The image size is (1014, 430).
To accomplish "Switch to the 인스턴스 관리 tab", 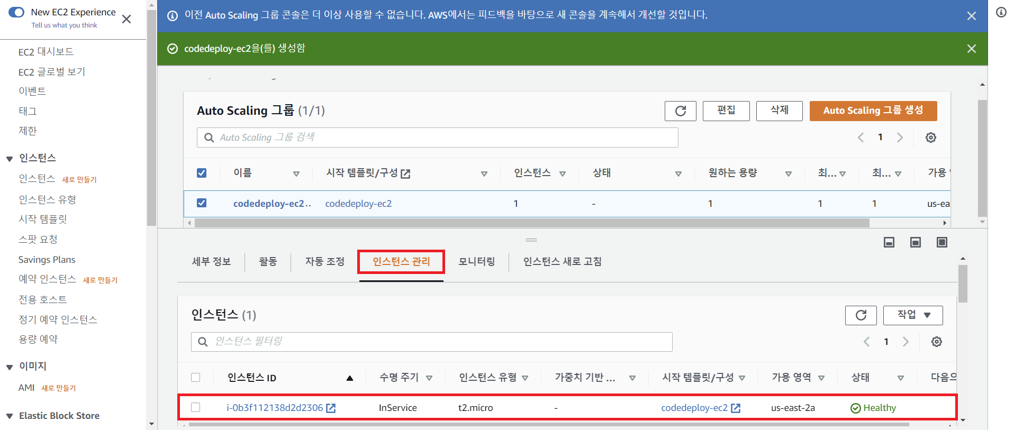I will coord(401,262).
